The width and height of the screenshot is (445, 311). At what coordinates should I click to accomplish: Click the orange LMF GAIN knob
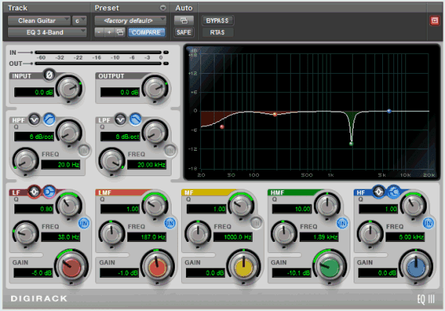pyautogui.click(x=157, y=267)
